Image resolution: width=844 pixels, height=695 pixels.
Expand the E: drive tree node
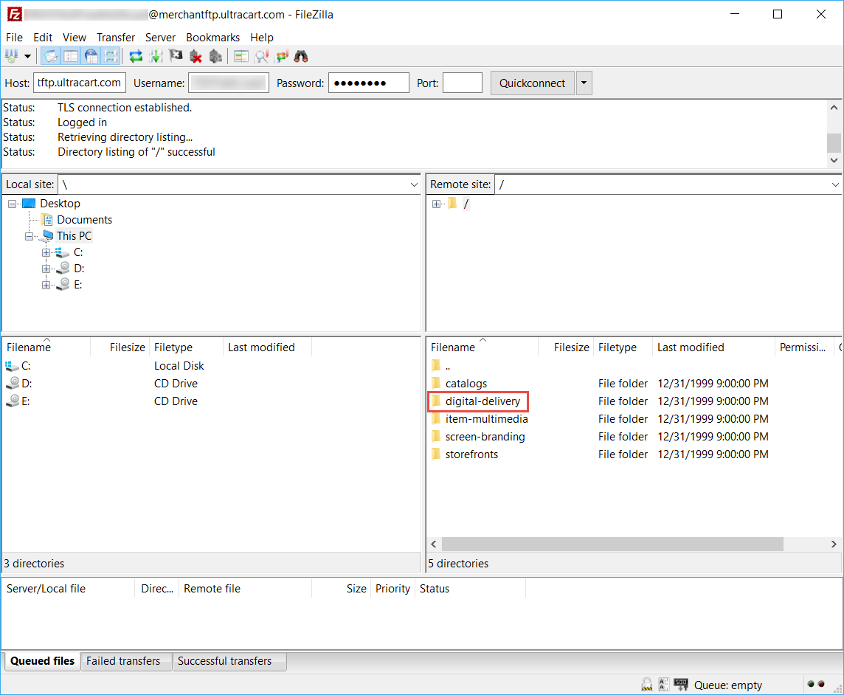[46, 285]
